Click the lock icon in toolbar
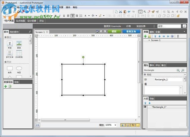This screenshot has height=137, width=190. tap(178, 16)
